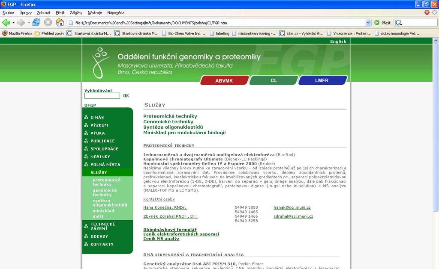Click the FGP department logo

point(100,62)
